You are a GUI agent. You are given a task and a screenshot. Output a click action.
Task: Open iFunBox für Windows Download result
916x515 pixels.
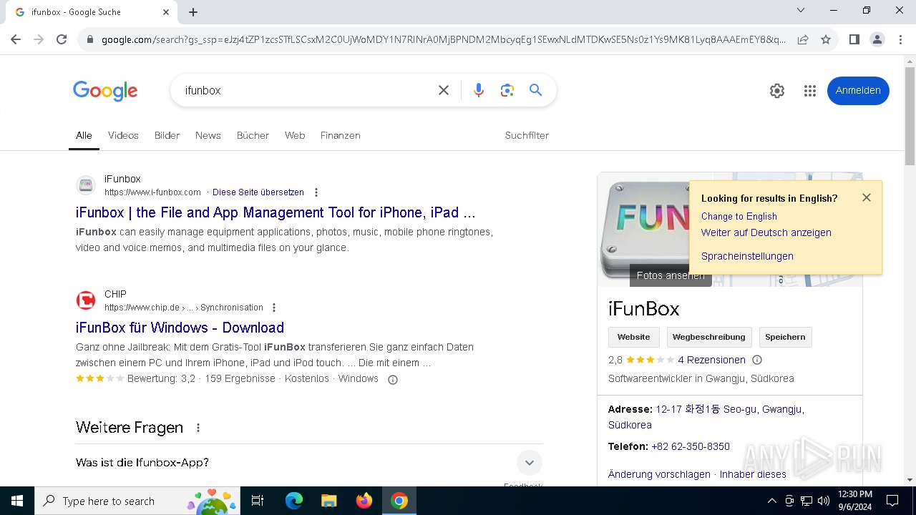coord(180,328)
